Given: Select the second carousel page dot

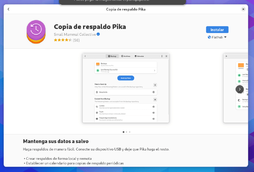Looking at the screenshot, I should click(x=127, y=132).
